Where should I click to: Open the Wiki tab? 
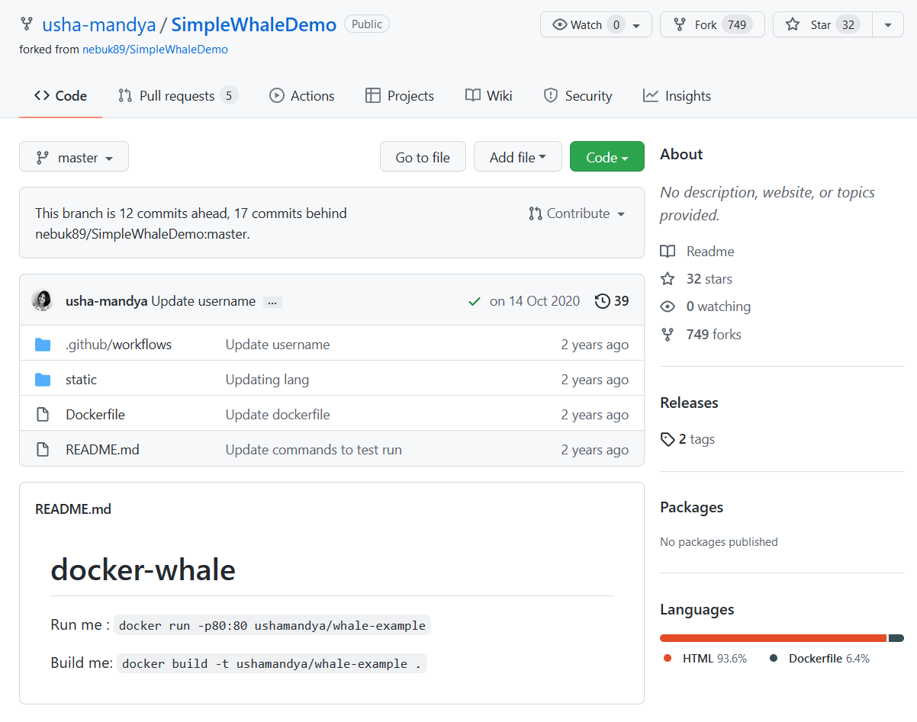click(x=488, y=96)
